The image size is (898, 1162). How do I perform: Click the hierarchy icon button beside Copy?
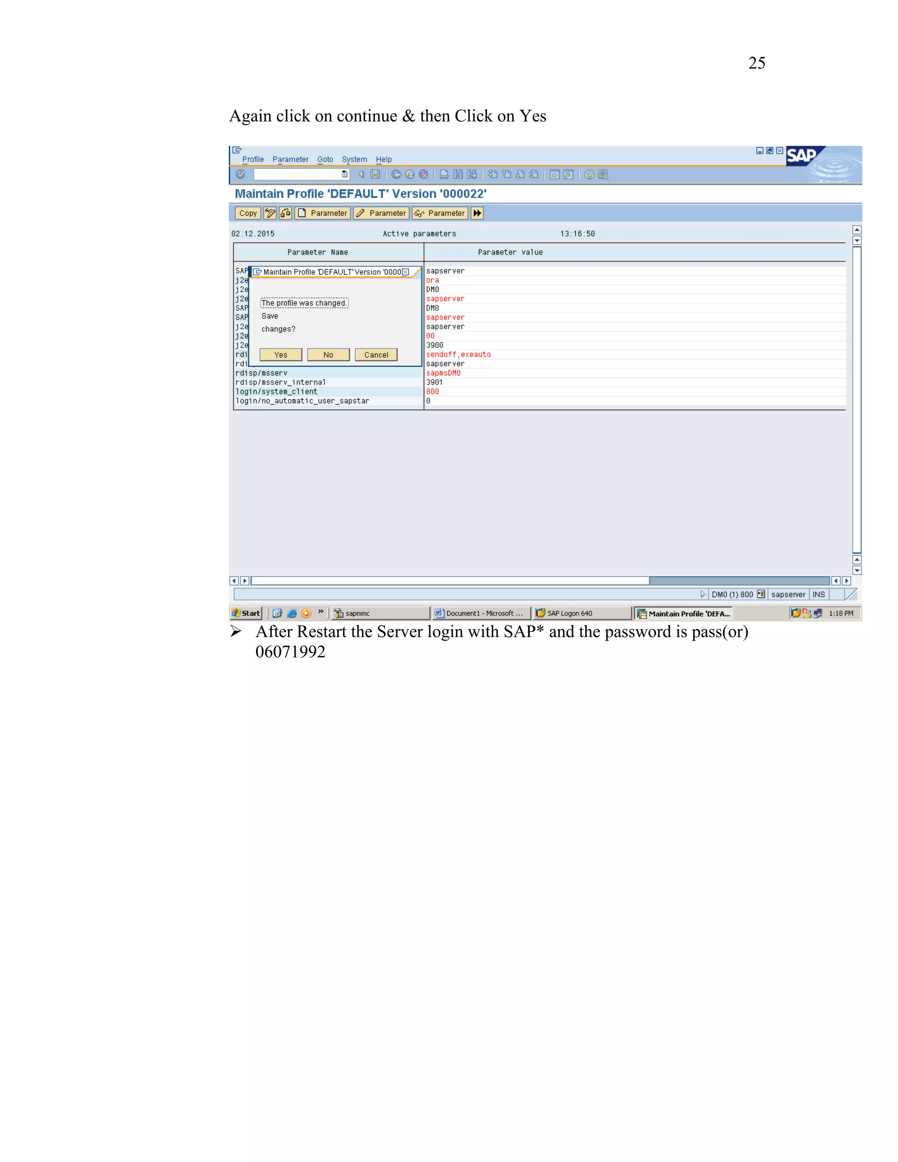click(286, 213)
